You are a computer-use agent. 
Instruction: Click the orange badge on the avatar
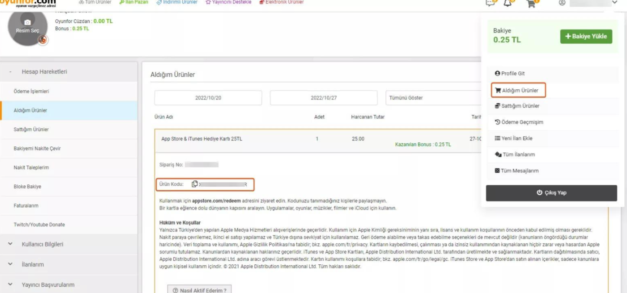tap(43, 39)
